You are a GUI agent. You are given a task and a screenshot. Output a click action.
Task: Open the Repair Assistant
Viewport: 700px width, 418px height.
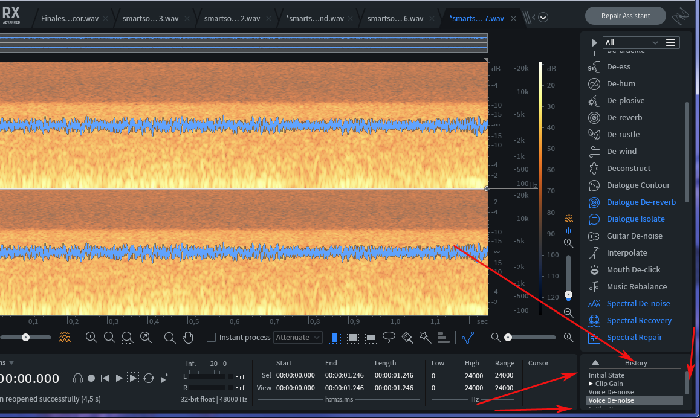coord(626,16)
